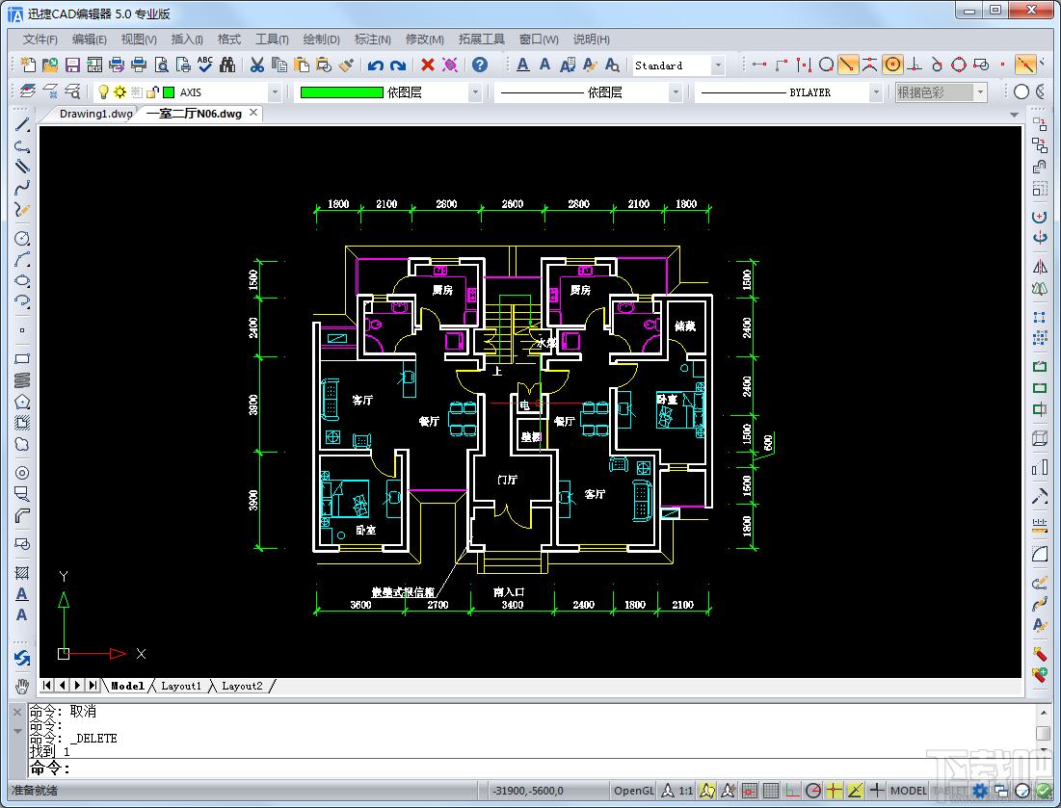This screenshot has width=1061, height=808.
Task: Open the Standard text style dropdown
Action: (718, 65)
